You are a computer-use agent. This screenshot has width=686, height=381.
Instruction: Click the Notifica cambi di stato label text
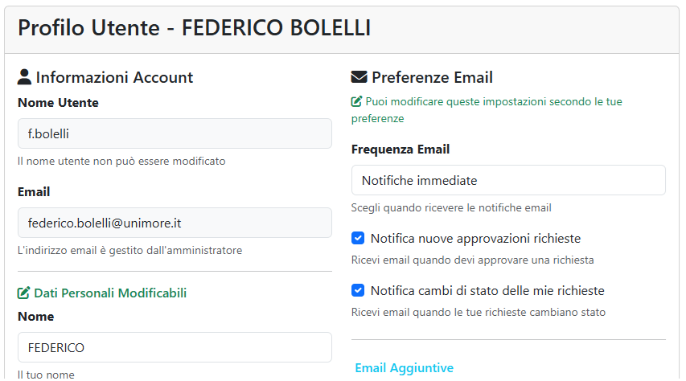[487, 291]
